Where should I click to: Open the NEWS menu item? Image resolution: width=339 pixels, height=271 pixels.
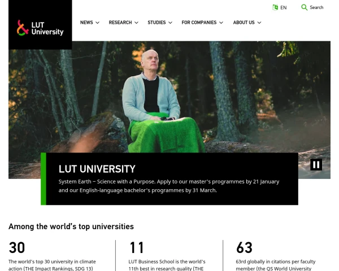point(86,23)
